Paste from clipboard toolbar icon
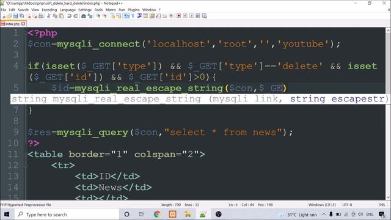Screen dimensions: 391x220 pyautogui.click(x=61, y=16)
